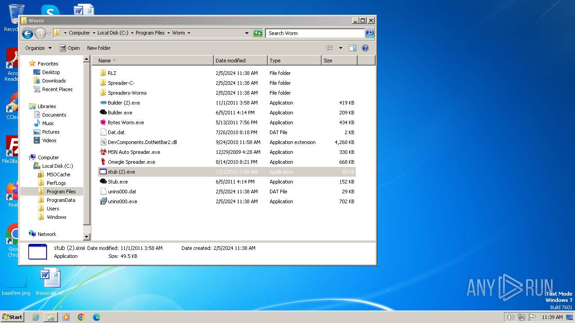Screen dimensions: 575x323
Task: Open Internet Explorer in the taskbar
Action: [35, 317]
